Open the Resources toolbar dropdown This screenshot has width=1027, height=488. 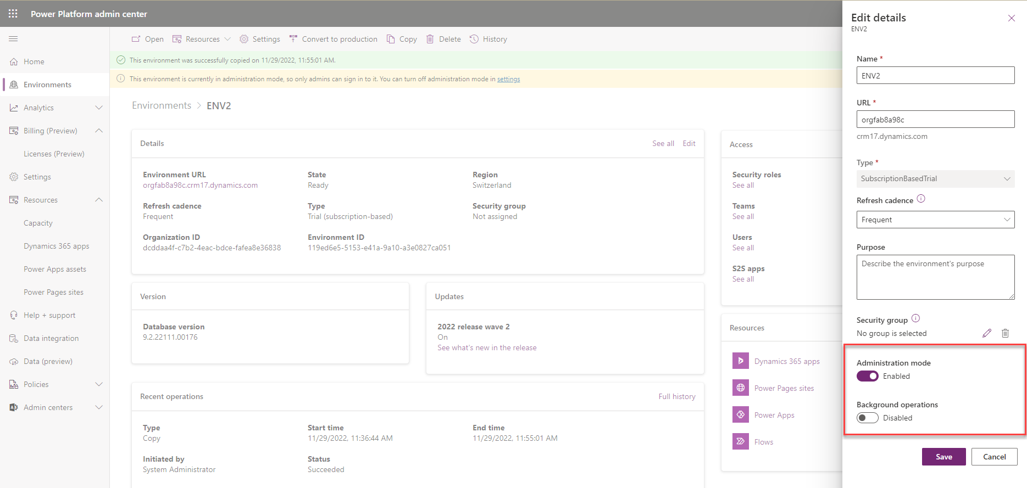[x=202, y=40]
